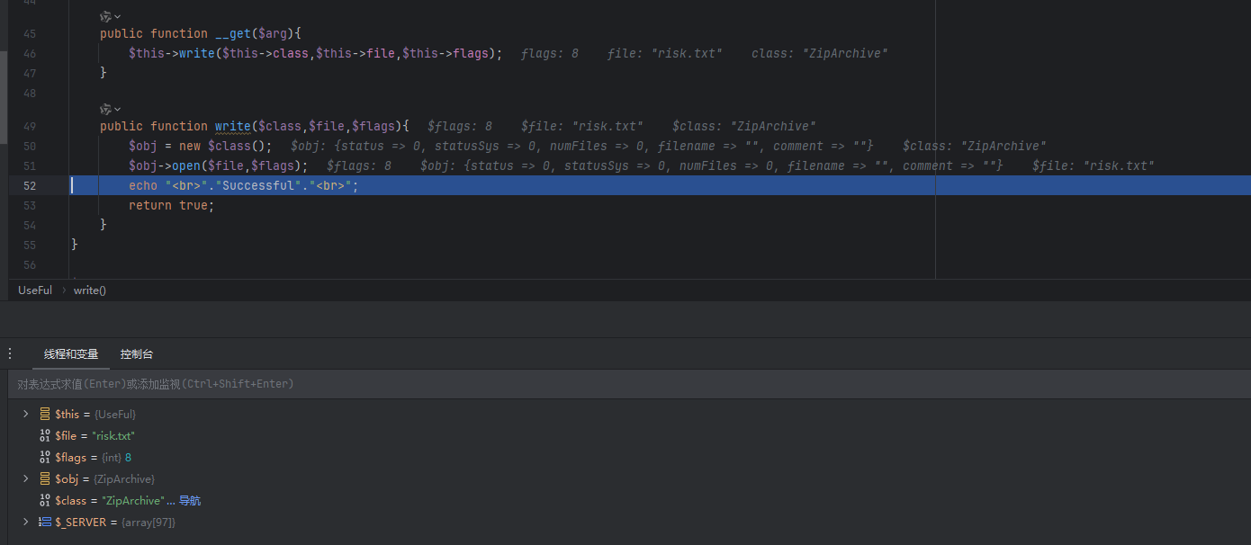Click the $obj object type icon

coord(45,478)
